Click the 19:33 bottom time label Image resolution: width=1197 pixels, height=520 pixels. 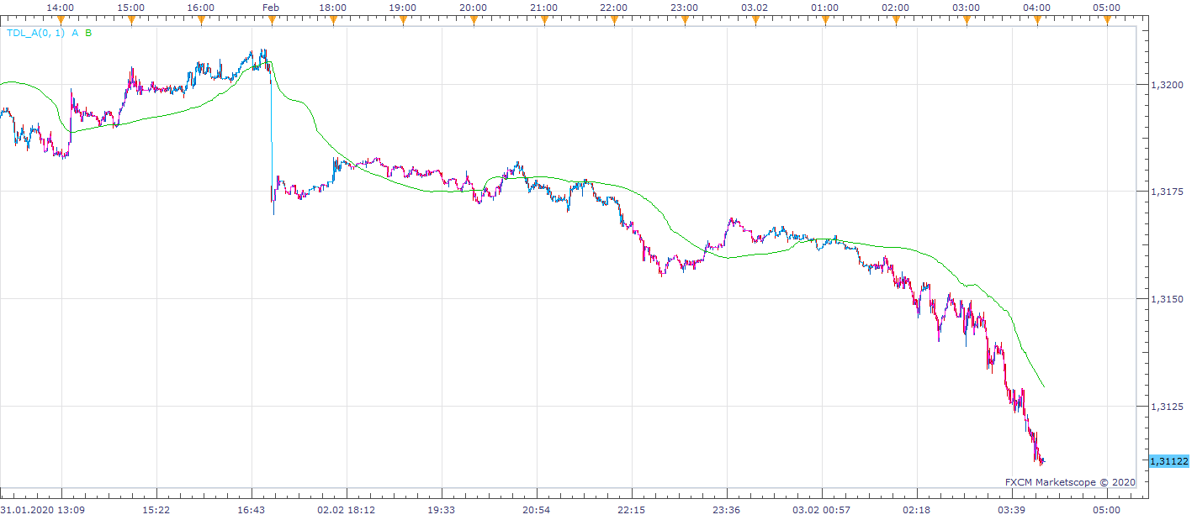pyautogui.click(x=442, y=510)
